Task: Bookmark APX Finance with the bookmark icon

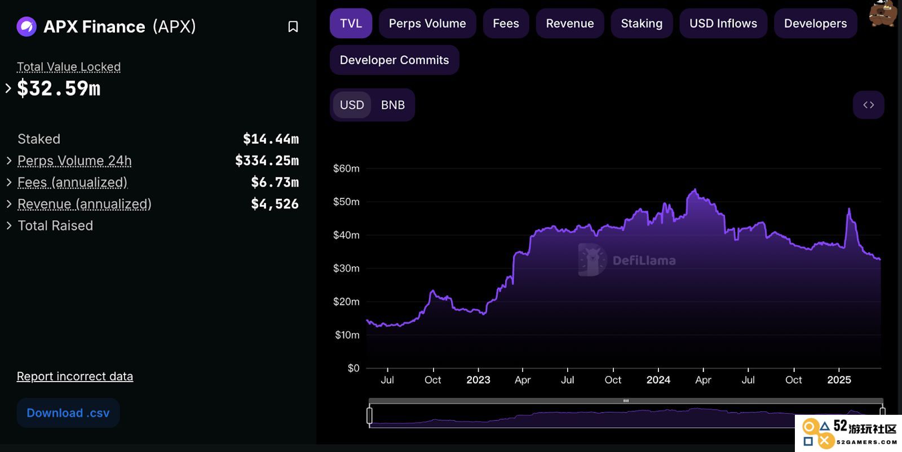Action: (x=293, y=26)
